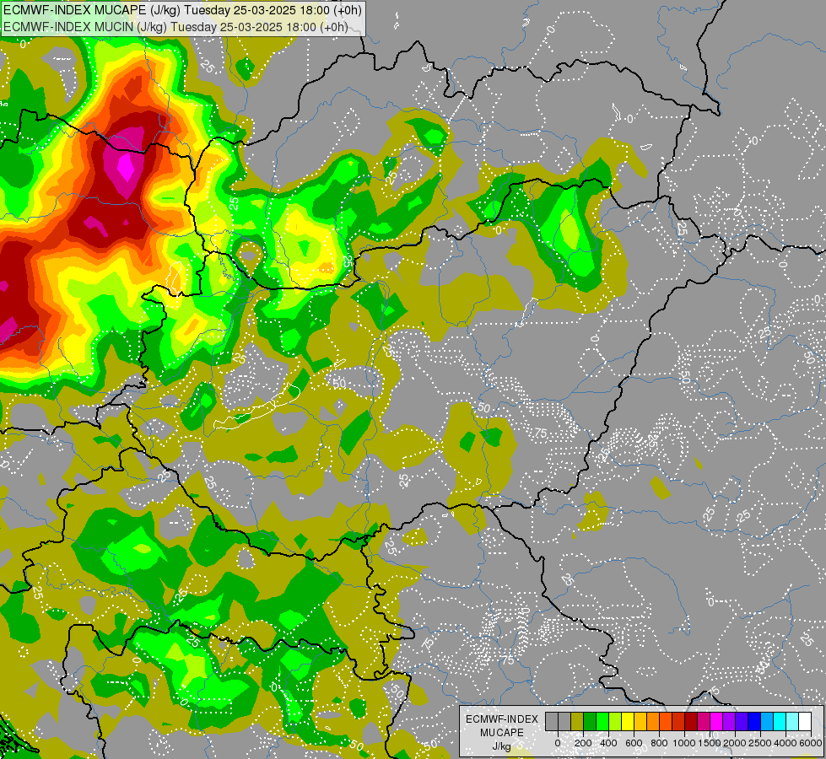Viewport: 826px width, 759px height.
Task: Click the dark green legend swatch right of 200
Action: point(590,721)
